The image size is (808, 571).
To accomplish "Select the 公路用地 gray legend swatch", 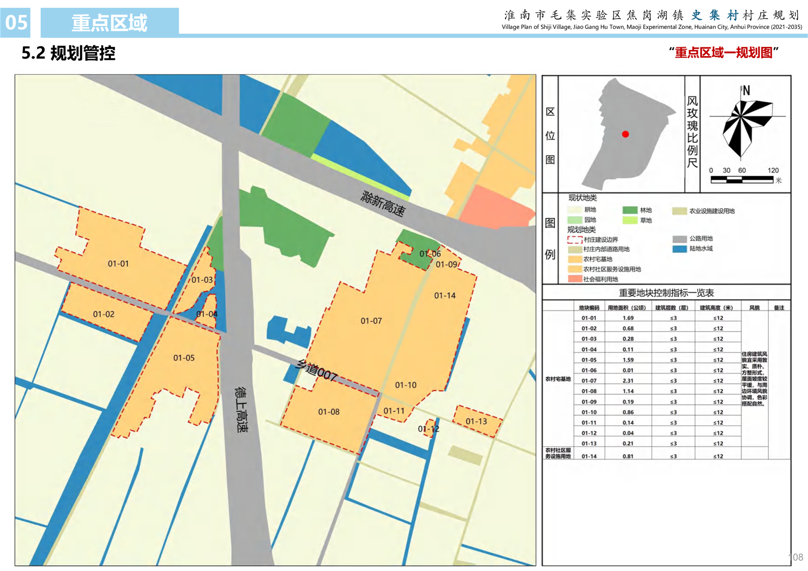I will click(679, 239).
